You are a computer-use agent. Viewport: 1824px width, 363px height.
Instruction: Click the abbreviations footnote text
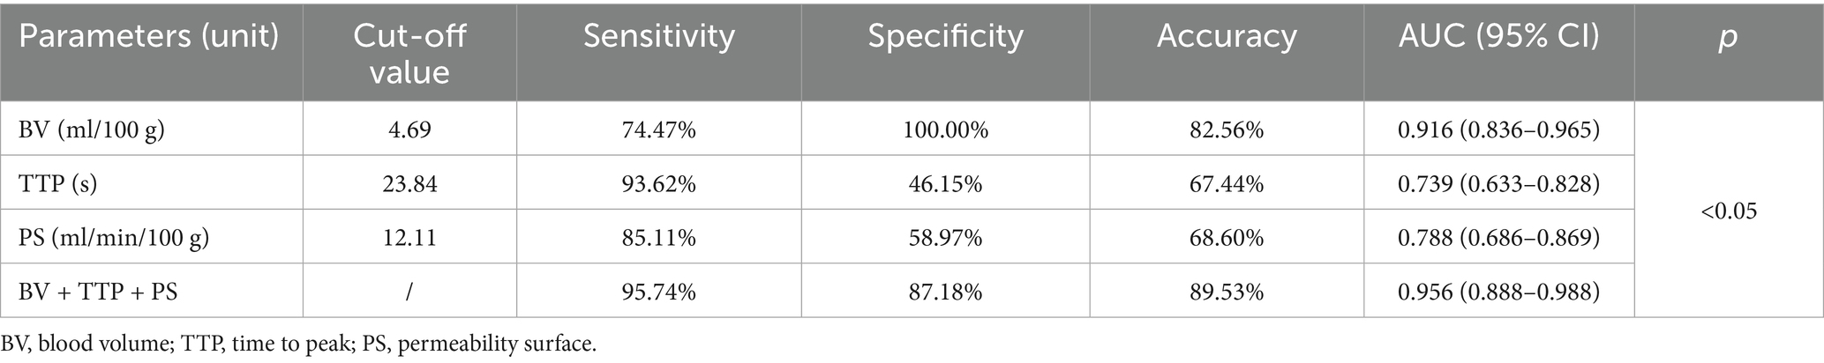pyautogui.click(x=299, y=343)
